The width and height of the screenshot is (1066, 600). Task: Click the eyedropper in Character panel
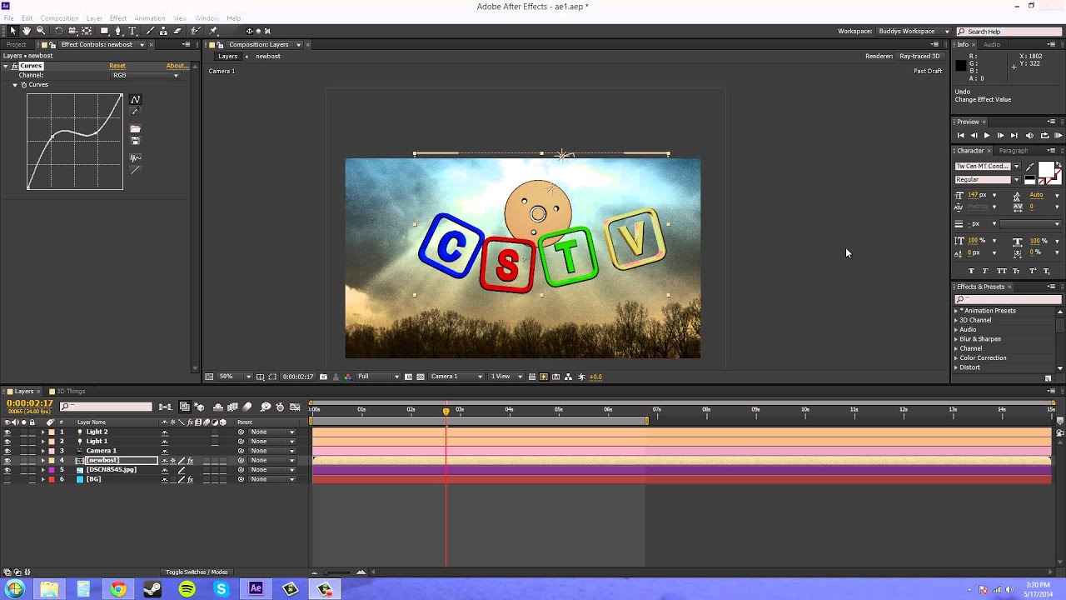1030,167
